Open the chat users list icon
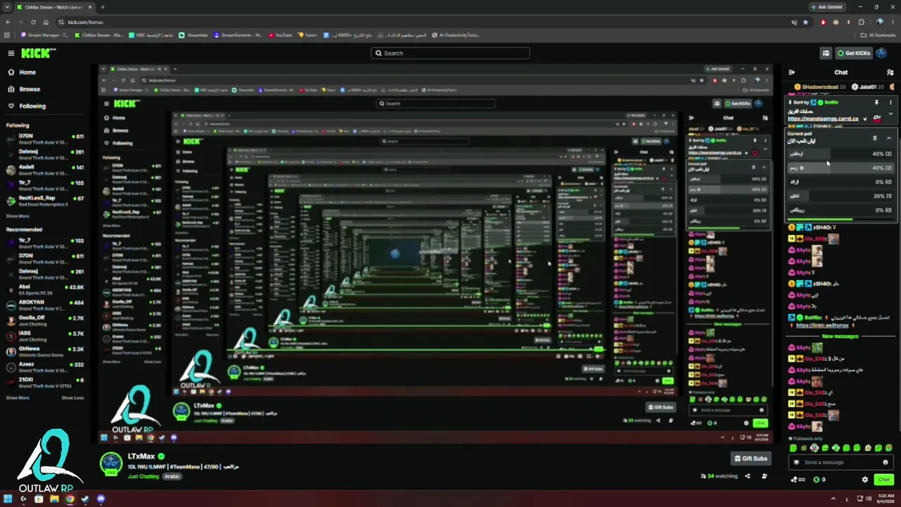 pyautogui.click(x=890, y=72)
